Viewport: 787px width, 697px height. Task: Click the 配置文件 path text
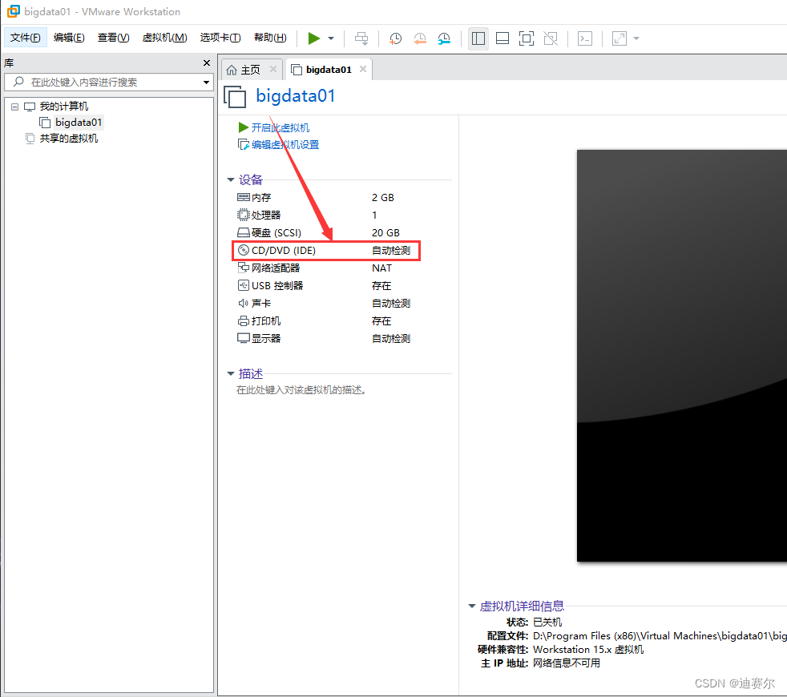tap(660, 636)
